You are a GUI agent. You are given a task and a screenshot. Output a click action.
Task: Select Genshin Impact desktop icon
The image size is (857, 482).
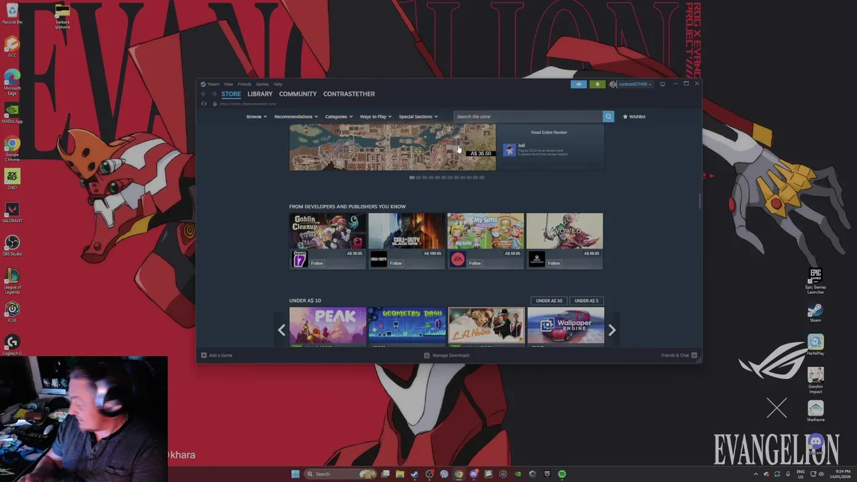(815, 380)
